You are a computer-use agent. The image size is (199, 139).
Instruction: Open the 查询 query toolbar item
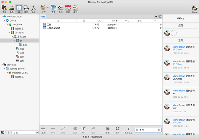53,9
